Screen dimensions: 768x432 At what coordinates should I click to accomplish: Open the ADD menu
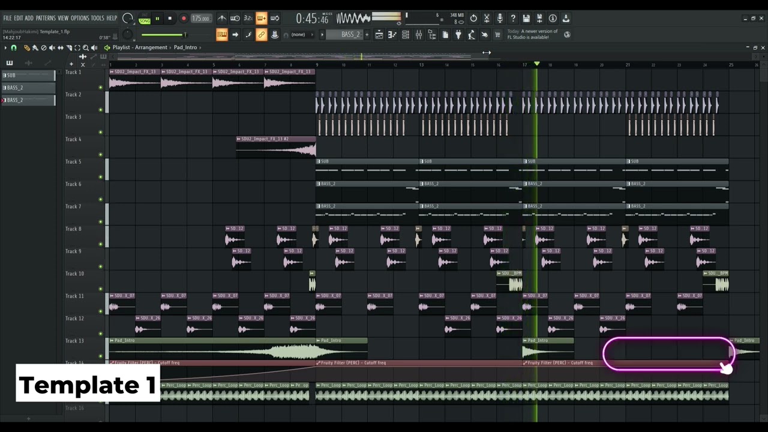click(29, 18)
